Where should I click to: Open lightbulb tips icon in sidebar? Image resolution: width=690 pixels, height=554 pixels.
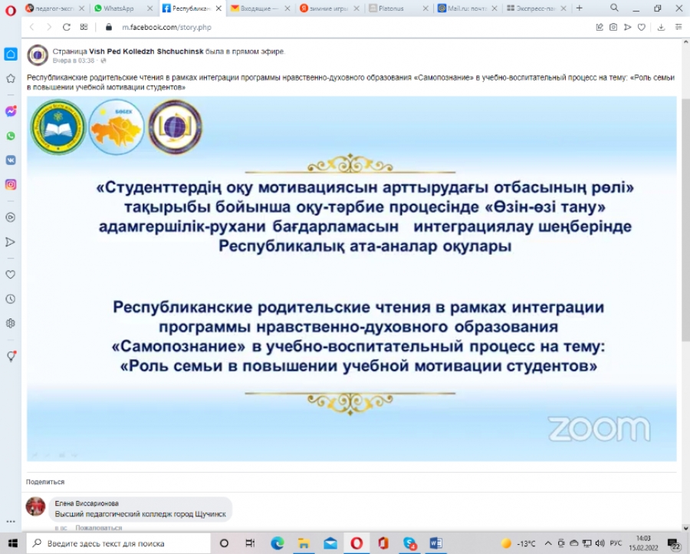click(x=11, y=356)
